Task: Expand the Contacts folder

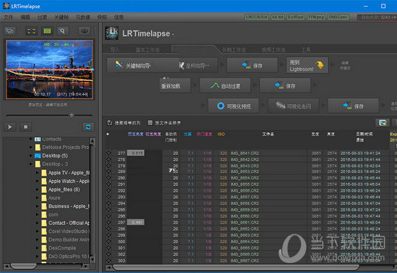Action: 31,139
